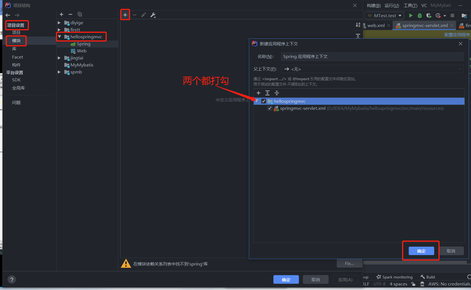
Task: Click the profiler run icon
Action: click(x=438, y=15)
